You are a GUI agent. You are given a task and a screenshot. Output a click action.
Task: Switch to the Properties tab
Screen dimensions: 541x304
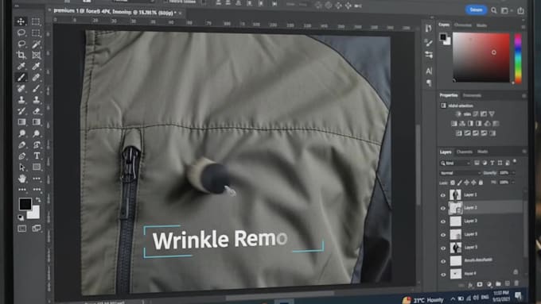click(449, 95)
